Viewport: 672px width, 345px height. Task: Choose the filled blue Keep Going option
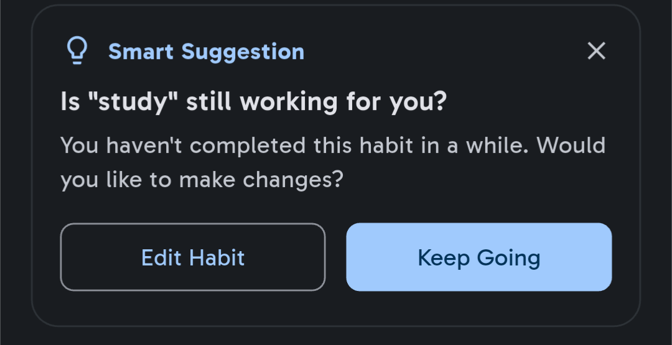coord(478,257)
